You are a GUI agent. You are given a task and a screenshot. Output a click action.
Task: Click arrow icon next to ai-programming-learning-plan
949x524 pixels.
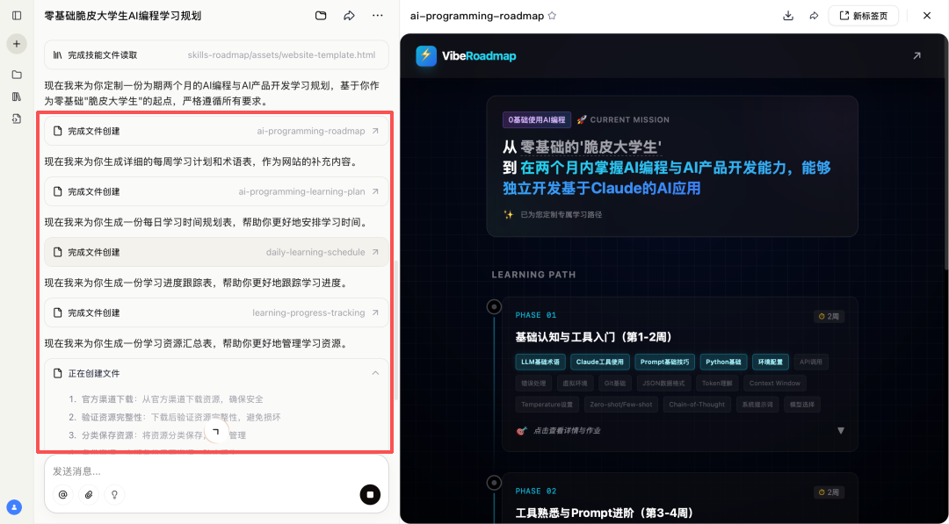click(375, 191)
